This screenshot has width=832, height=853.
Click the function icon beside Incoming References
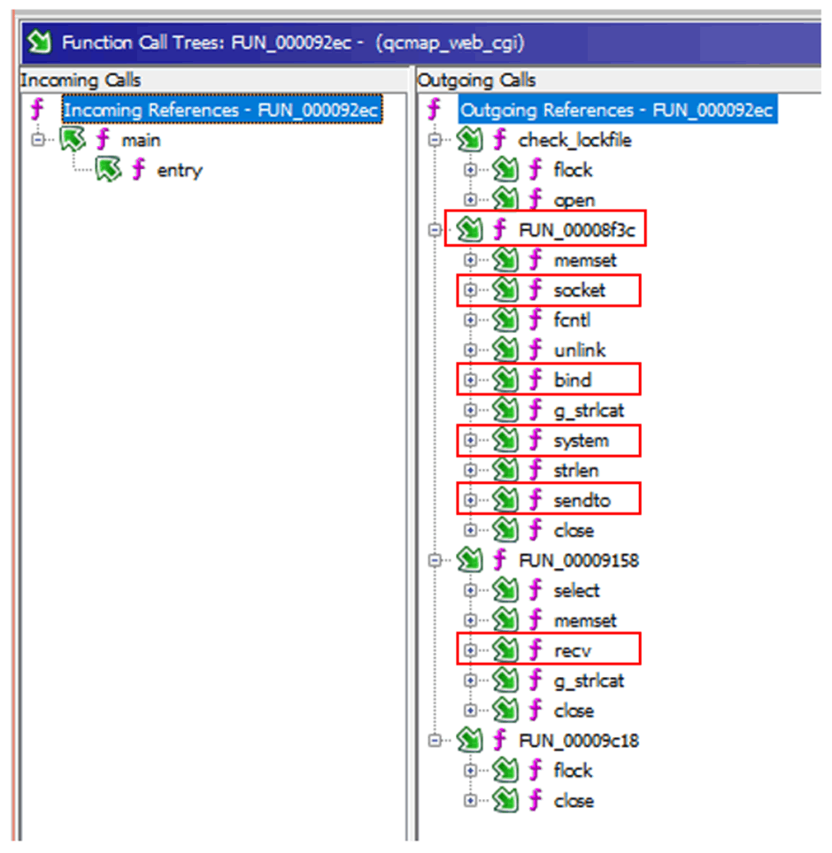37,110
